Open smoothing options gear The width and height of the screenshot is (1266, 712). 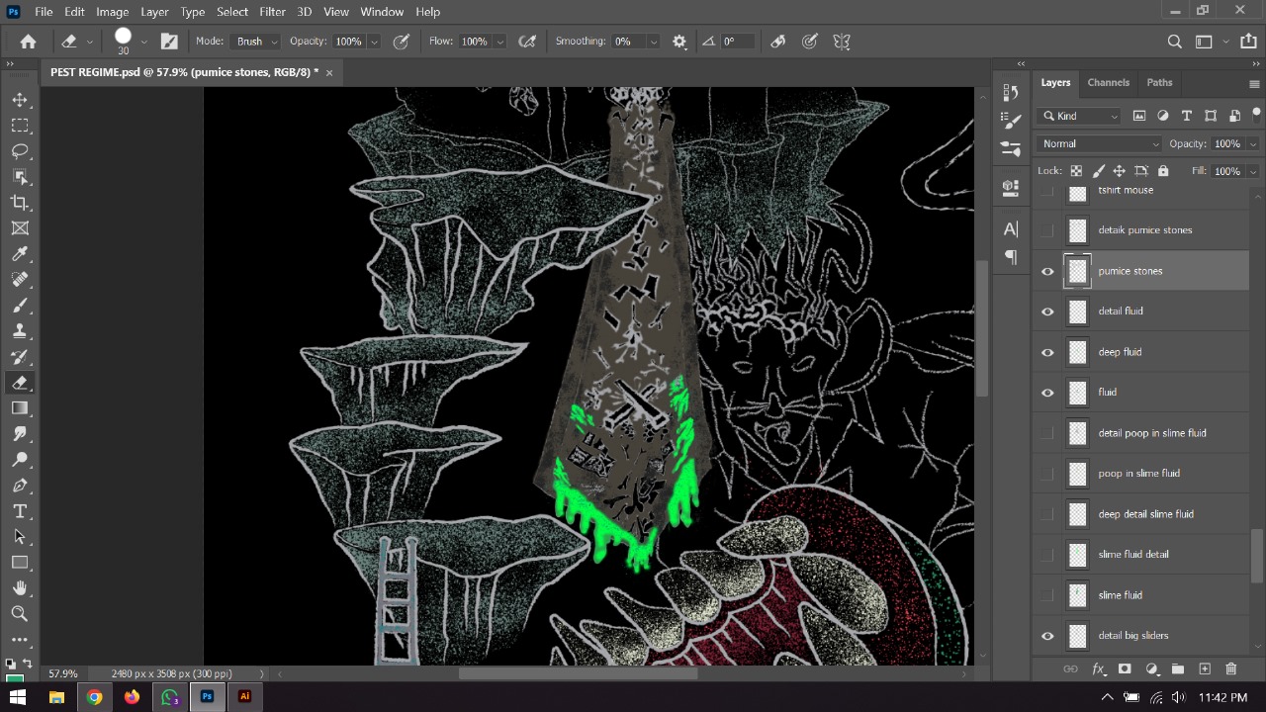[679, 42]
